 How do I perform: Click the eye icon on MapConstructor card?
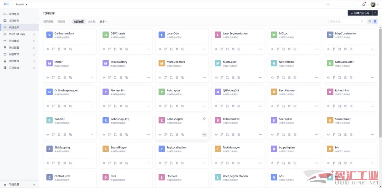(x=328, y=49)
